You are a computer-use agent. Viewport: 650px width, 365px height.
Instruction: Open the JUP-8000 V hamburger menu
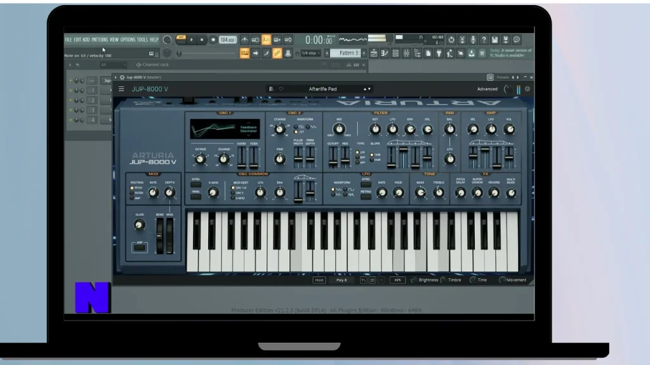click(121, 89)
